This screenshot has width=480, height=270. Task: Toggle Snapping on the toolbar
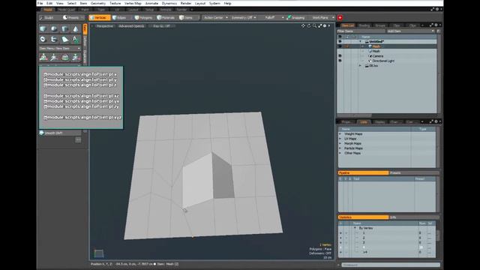(x=295, y=18)
